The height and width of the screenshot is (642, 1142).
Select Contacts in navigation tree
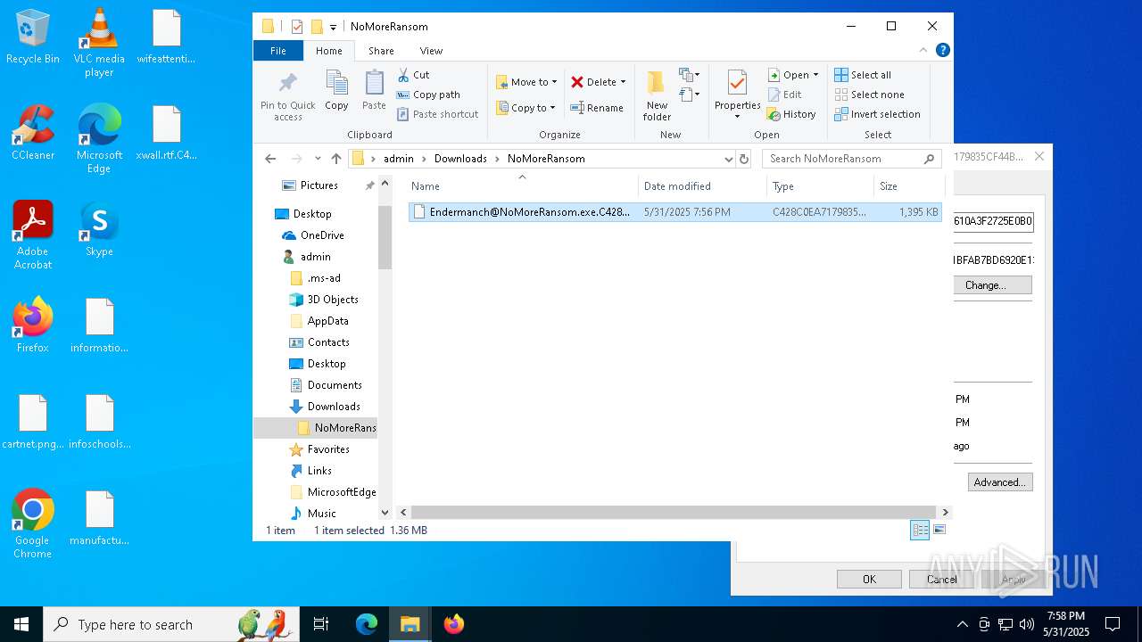pyautogui.click(x=320, y=342)
